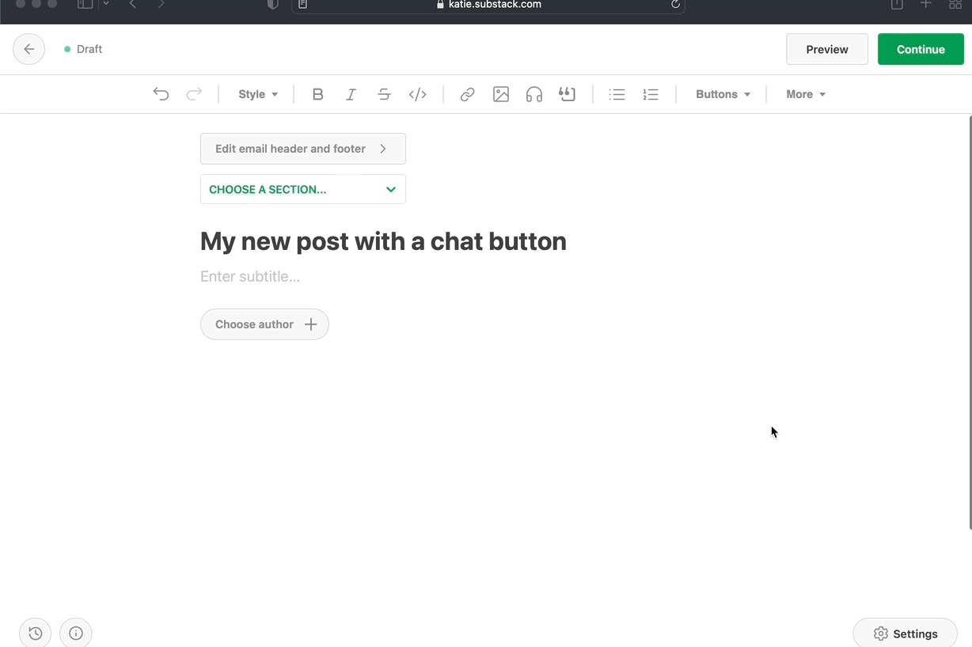Insert a code block
The height and width of the screenshot is (647, 972).
pyautogui.click(x=417, y=94)
